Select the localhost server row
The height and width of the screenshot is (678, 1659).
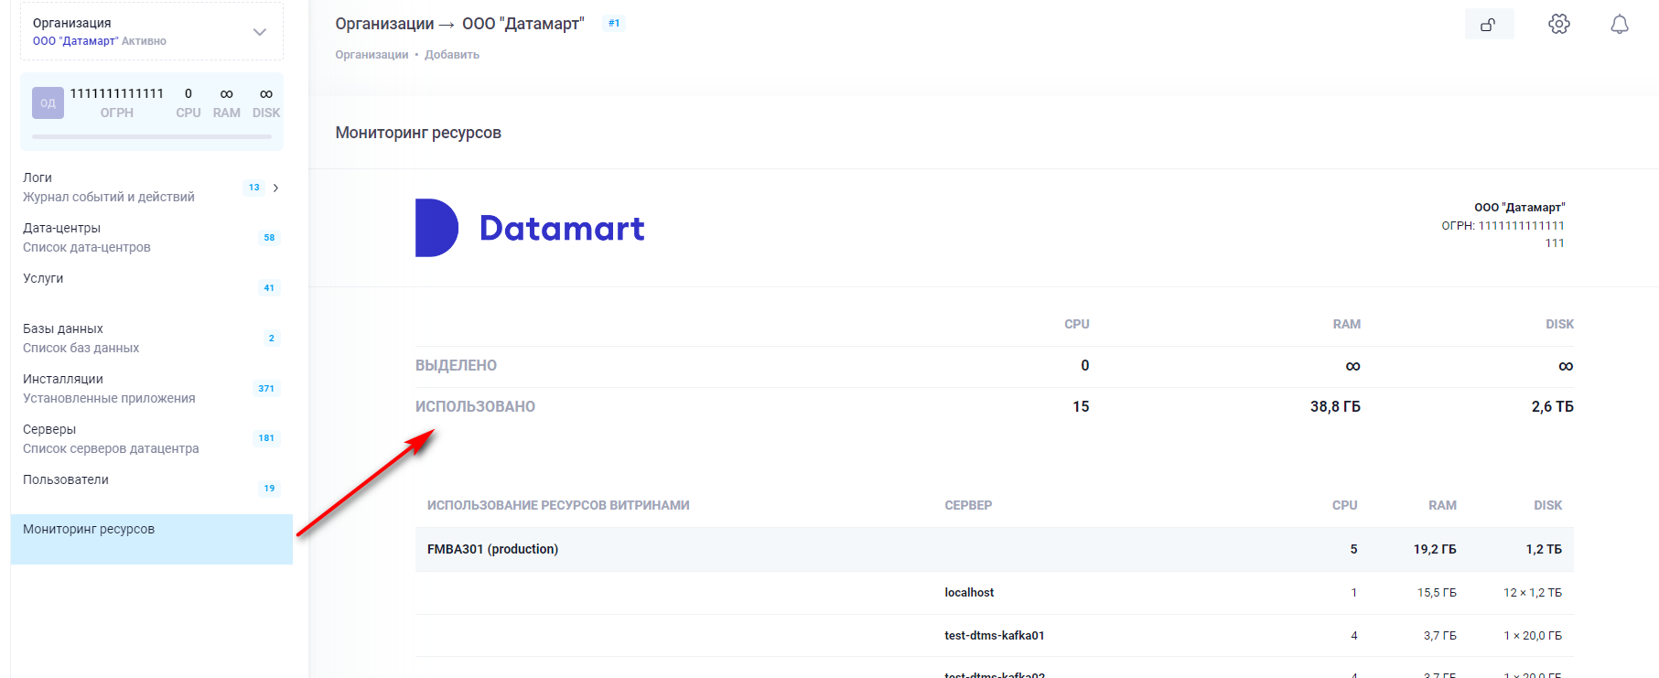pos(969,593)
